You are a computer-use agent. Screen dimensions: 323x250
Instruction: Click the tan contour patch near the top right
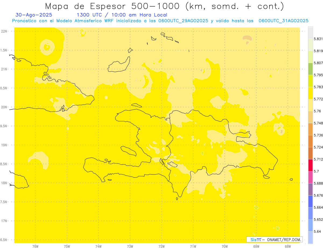pyautogui.click(x=247, y=39)
